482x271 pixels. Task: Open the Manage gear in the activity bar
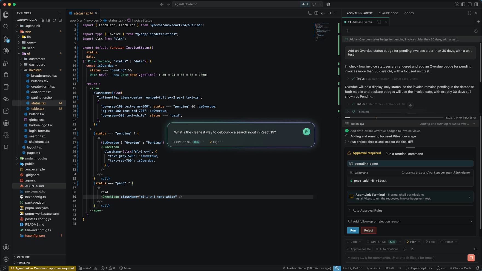pos(6,259)
